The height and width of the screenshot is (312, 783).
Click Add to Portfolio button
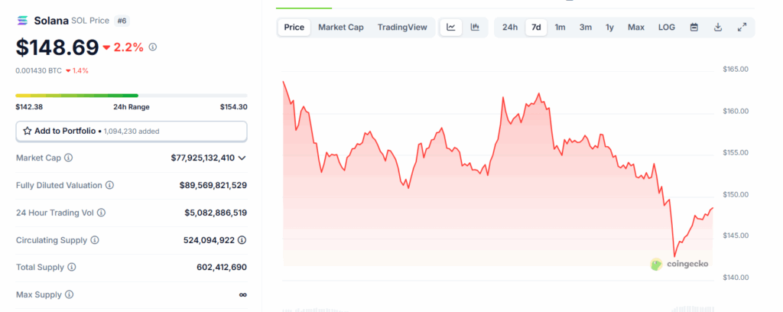click(x=132, y=132)
